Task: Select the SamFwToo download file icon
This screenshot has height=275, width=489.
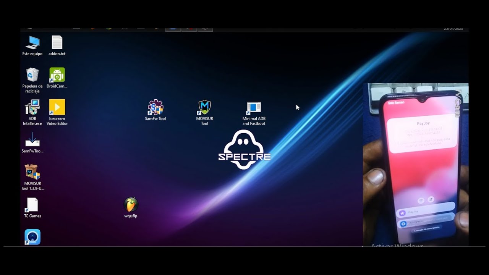Action: (32, 142)
